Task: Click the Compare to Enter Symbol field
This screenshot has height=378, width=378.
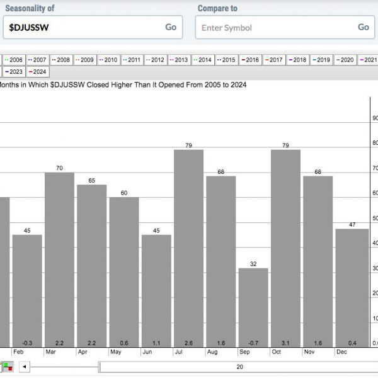Action: pyautogui.click(x=285, y=27)
